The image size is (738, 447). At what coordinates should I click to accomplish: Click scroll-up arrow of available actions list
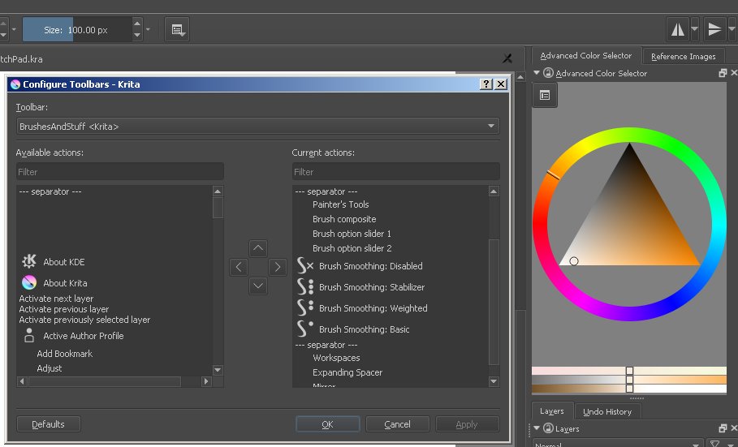click(218, 191)
